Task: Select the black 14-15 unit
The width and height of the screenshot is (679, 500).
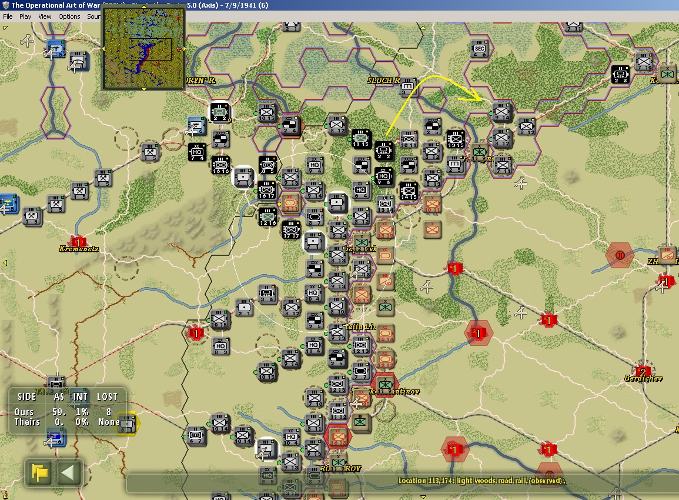Action: [x=409, y=191]
